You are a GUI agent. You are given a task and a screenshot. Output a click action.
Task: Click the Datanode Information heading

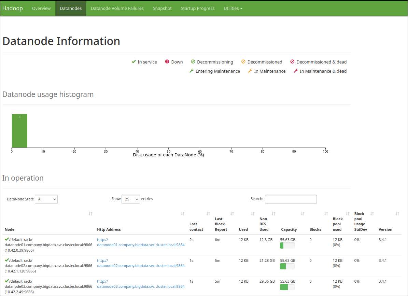click(61, 41)
